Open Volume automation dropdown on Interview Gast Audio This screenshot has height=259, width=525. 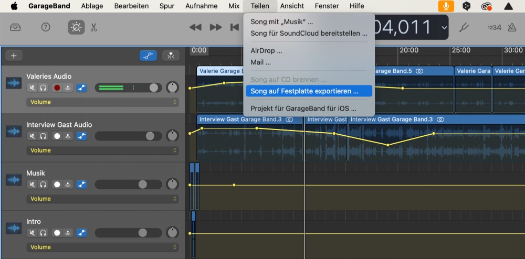tap(102, 150)
